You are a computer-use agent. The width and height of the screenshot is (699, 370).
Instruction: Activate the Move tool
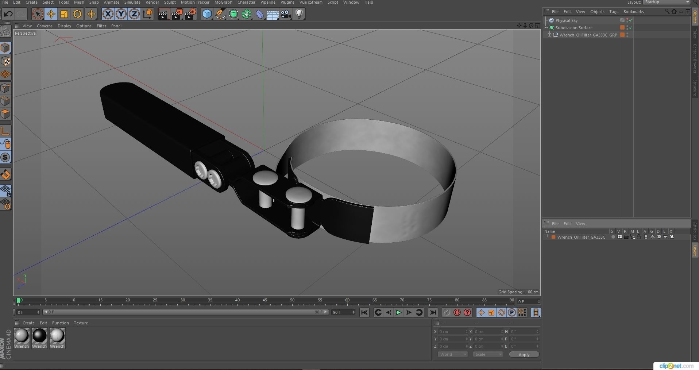[51, 14]
